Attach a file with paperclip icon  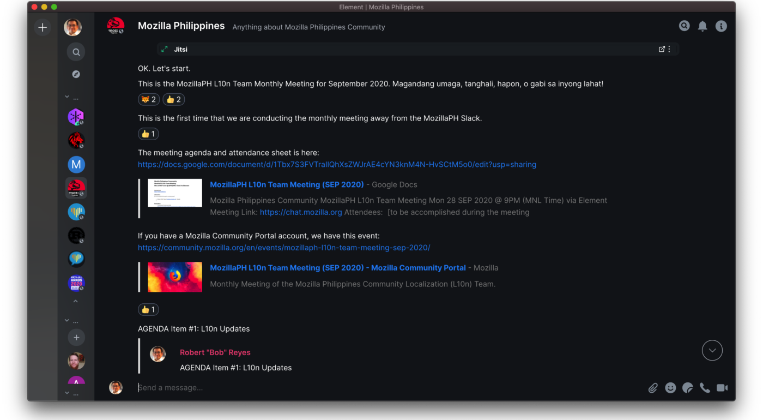653,388
